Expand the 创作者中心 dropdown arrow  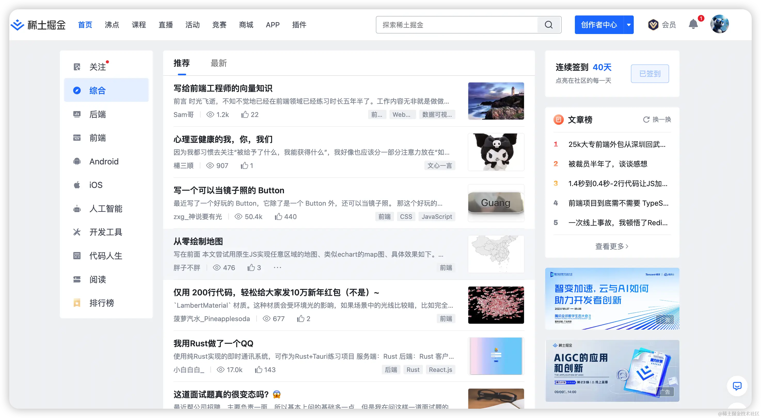[628, 25]
